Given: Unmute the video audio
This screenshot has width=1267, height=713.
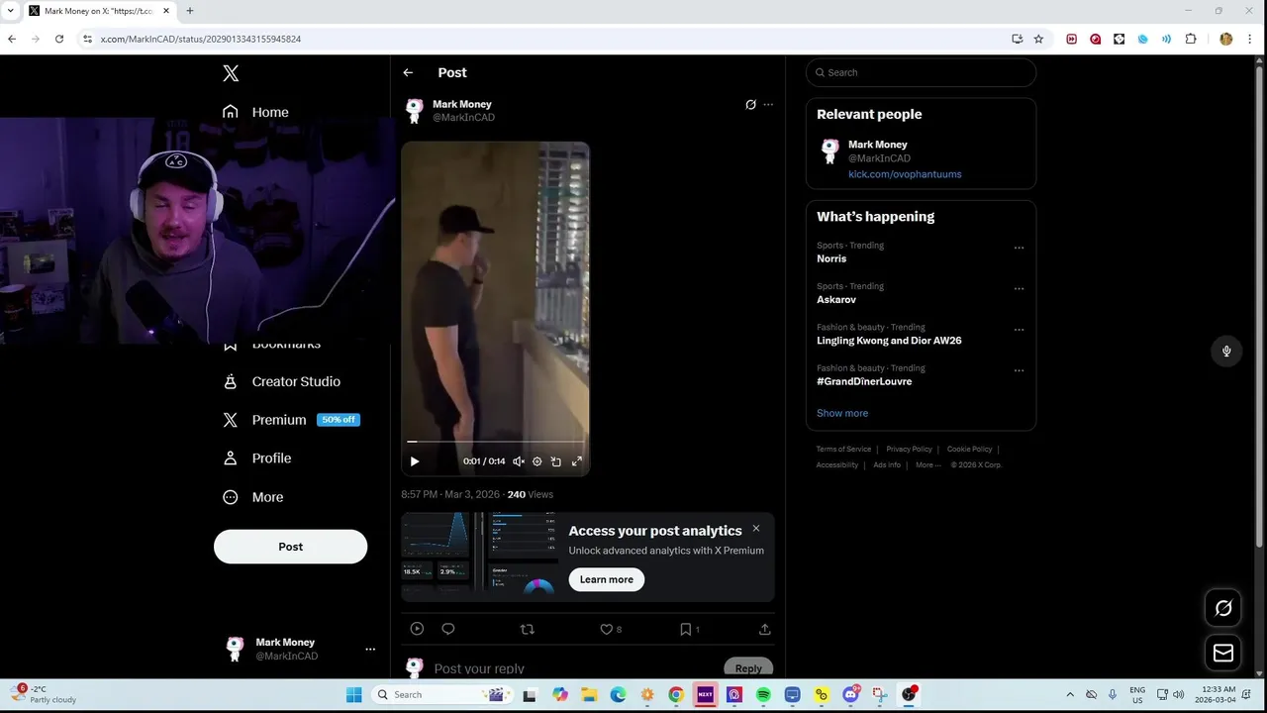Looking at the screenshot, I should 519,461.
